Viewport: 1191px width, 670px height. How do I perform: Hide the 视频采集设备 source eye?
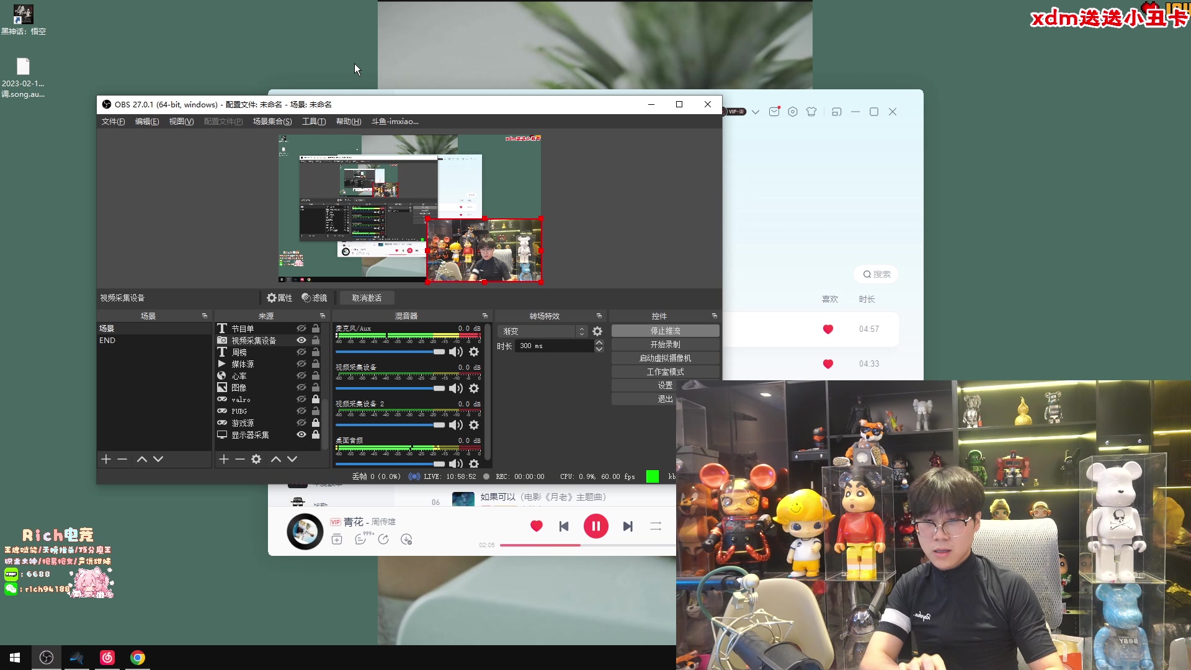301,340
